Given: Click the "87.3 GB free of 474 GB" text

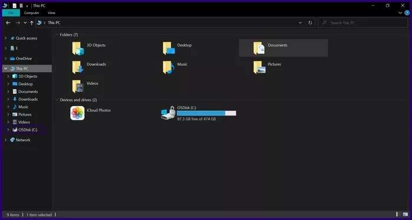Looking at the screenshot, I should (x=197, y=119).
